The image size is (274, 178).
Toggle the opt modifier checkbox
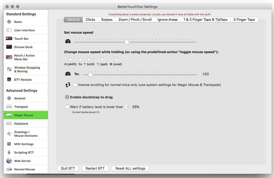point(102,59)
